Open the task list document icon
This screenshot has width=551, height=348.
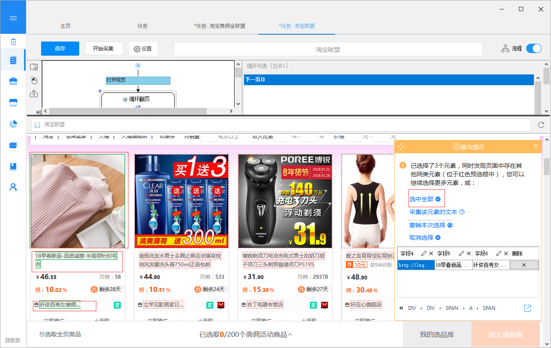13,60
